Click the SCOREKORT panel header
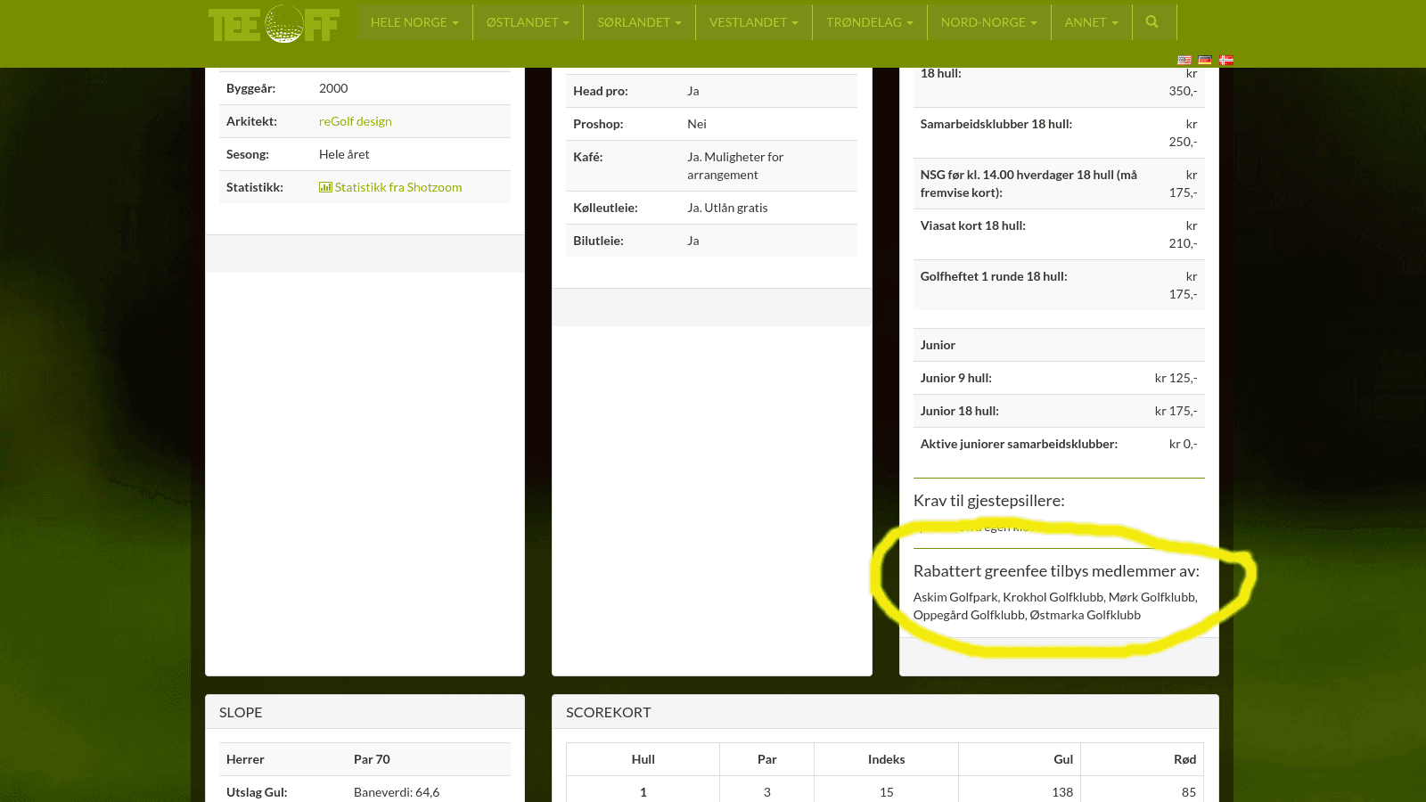1426x802 pixels. click(609, 712)
